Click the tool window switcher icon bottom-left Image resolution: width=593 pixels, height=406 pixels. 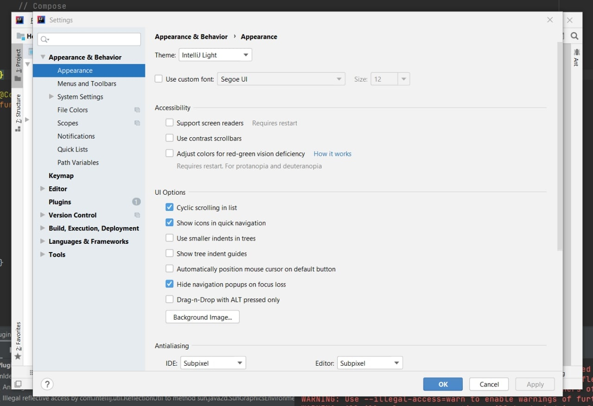coord(18,384)
